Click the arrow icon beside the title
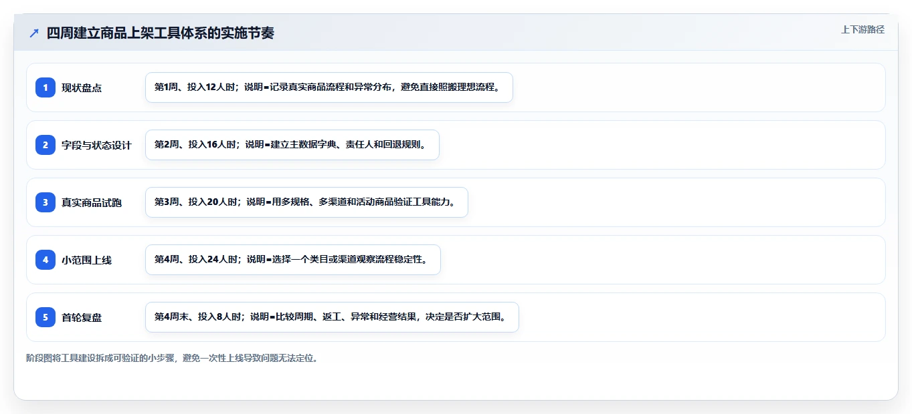Screen dimensions: 912x414 point(34,33)
